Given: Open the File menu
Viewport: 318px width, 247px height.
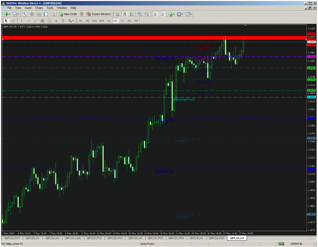Looking at the screenshot, I should point(9,8).
